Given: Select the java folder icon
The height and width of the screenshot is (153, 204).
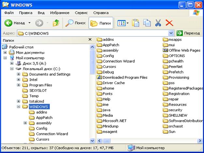Looking at the screenshot, I should 99,110.
